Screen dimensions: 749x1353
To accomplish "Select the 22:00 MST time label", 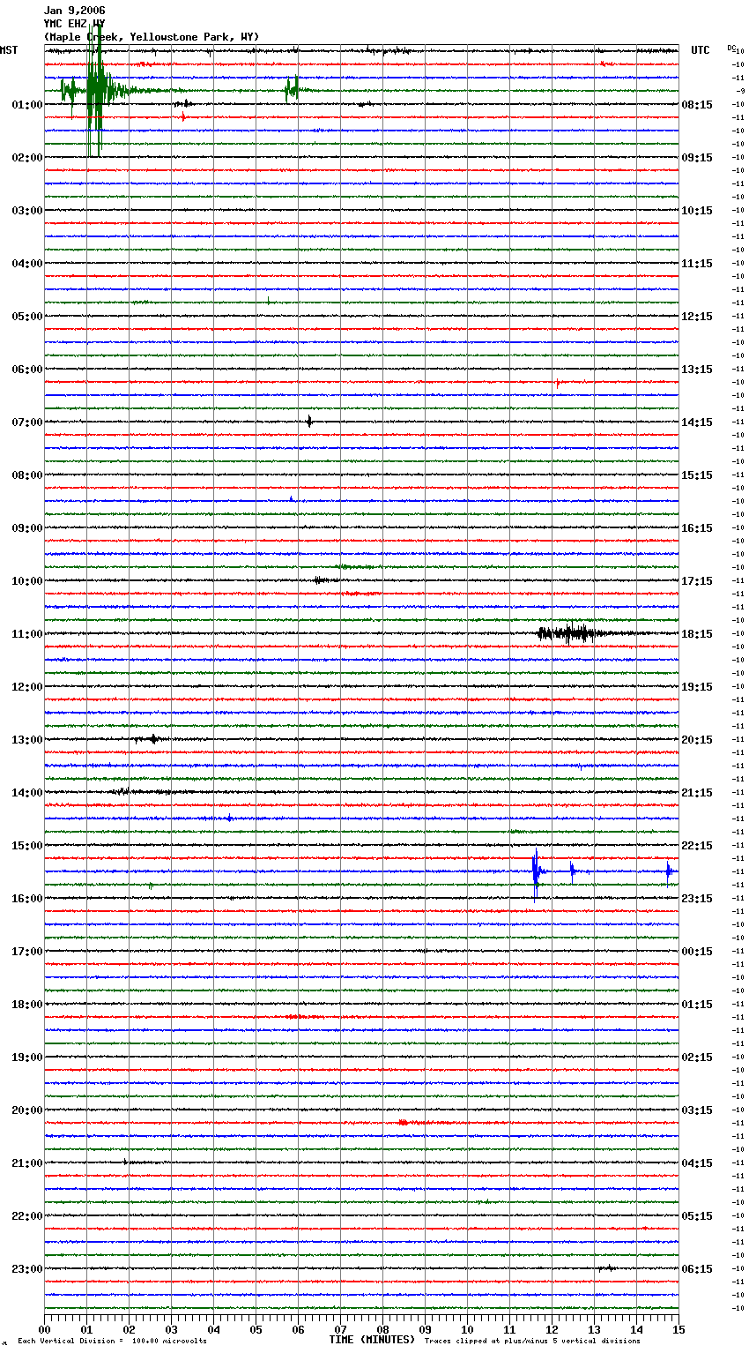I will 27,1216.
